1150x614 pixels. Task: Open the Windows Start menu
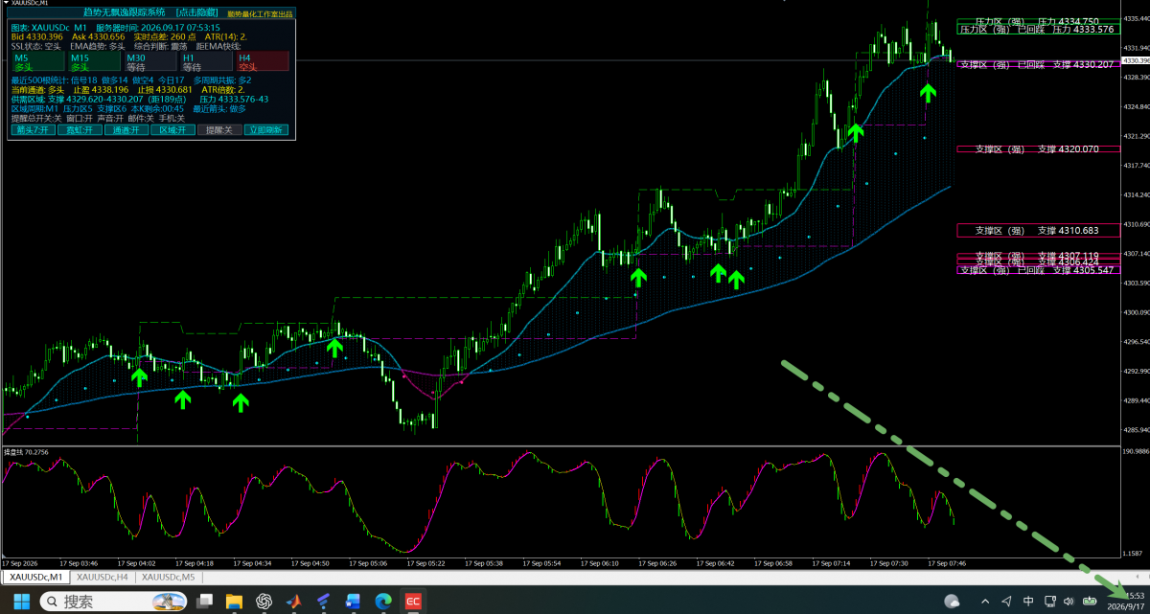pyautogui.click(x=21, y=602)
